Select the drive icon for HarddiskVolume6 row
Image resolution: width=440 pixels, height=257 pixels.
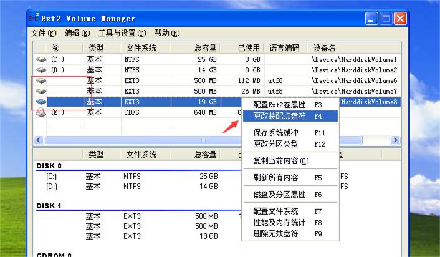click(x=41, y=80)
